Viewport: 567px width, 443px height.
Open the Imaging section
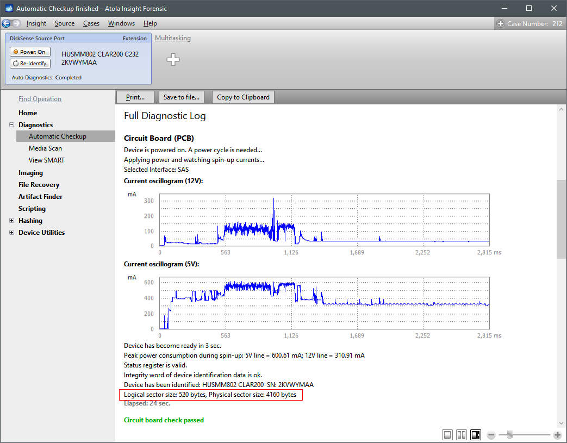31,173
